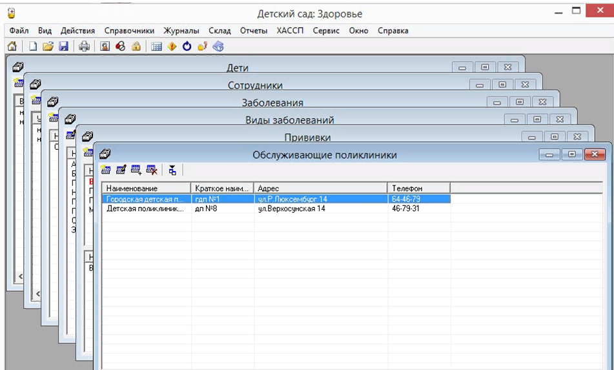Click the edit record icon with pencil
Viewport: 614px width, 370px height.
(121, 170)
